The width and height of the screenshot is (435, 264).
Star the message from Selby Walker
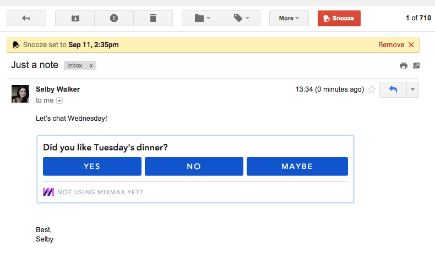(x=372, y=89)
